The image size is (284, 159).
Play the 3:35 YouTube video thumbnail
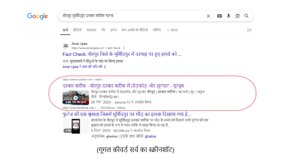click(x=76, y=98)
